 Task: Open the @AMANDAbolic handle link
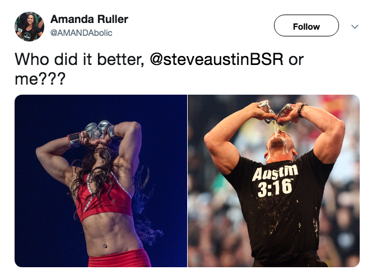(81, 33)
